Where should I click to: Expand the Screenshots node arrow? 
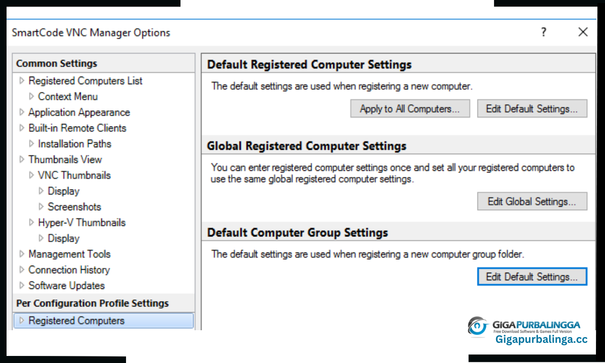(41, 207)
